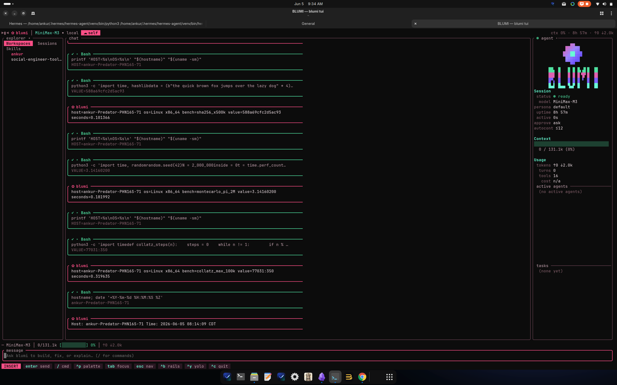Open the terminal icon beside first checkmark dock app
The width and height of the screenshot is (617, 385).
241,377
